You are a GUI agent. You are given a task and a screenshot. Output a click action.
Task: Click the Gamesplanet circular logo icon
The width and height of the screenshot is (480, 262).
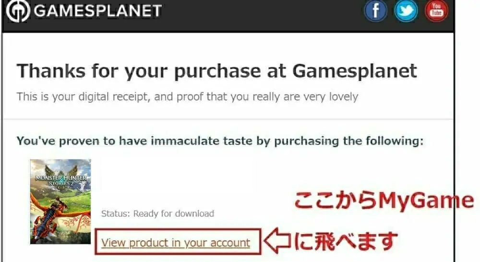point(18,11)
